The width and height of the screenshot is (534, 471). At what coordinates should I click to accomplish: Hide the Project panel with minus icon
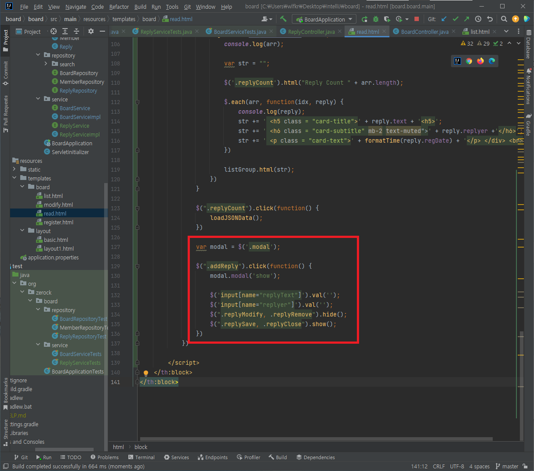102,31
